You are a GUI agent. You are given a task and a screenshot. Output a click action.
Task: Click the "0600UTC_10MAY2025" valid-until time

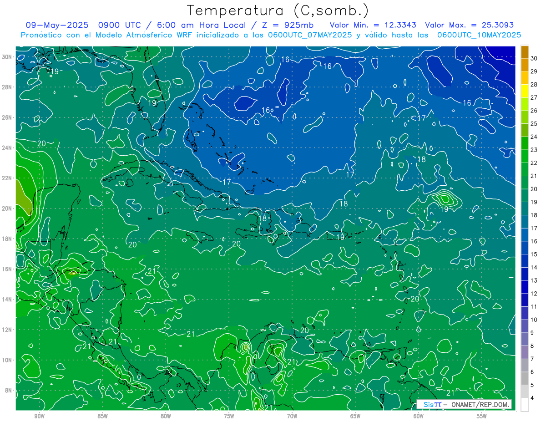point(479,35)
